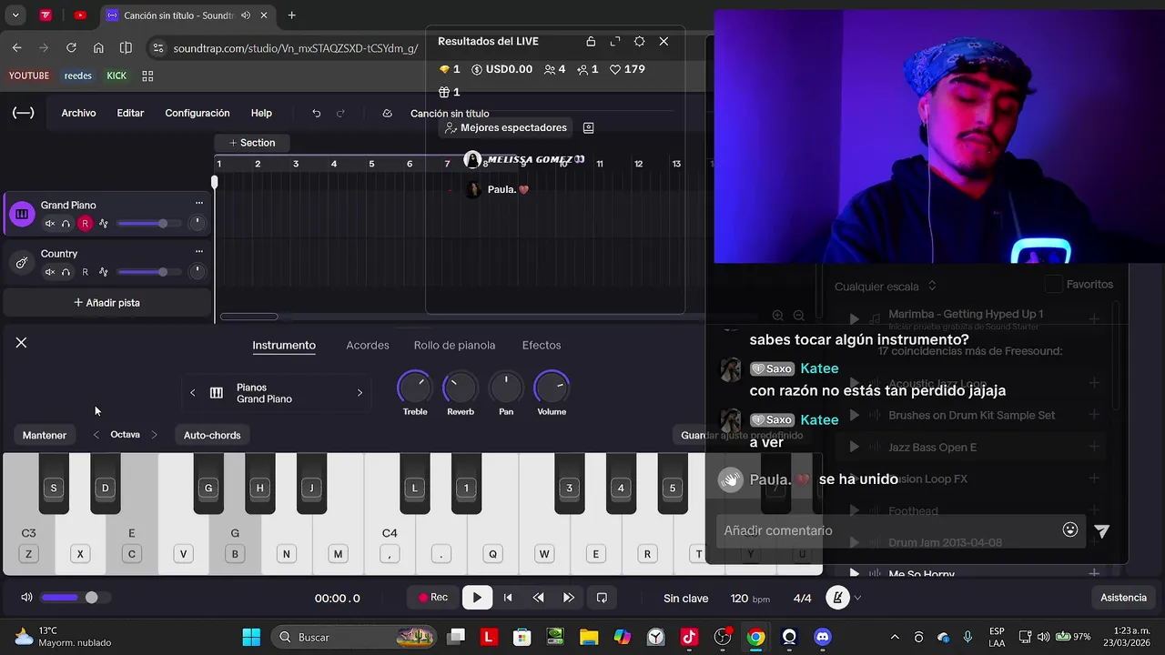Expand metronome options chevron
This screenshot has width=1165, height=655.
coord(857,598)
